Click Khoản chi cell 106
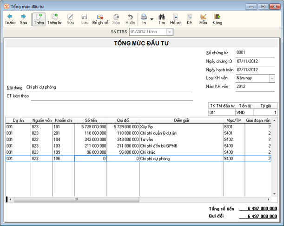 click(x=64, y=159)
